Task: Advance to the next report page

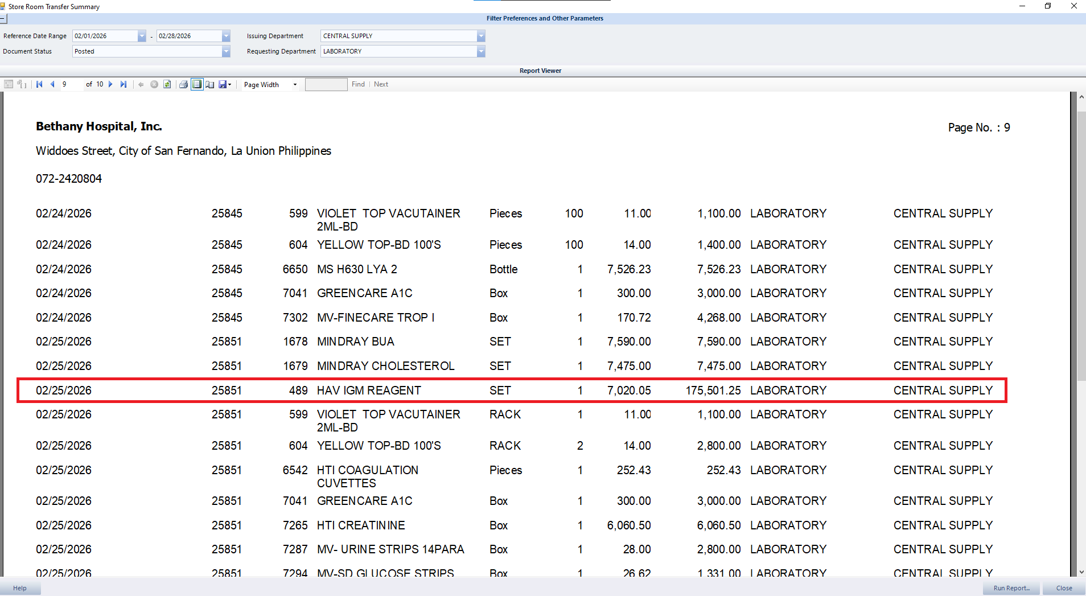Action: pos(110,84)
